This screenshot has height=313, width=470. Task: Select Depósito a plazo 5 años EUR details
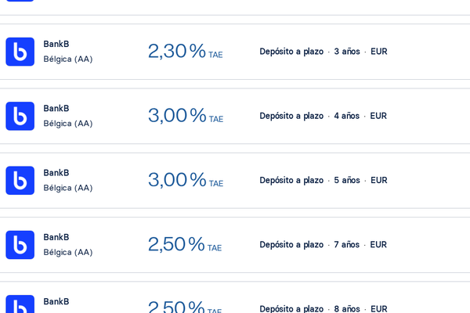coord(324,180)
